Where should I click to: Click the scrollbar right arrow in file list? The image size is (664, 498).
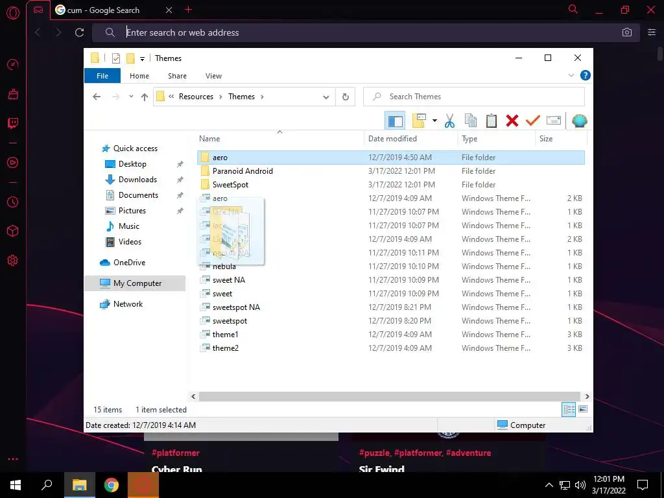point(587,396)
